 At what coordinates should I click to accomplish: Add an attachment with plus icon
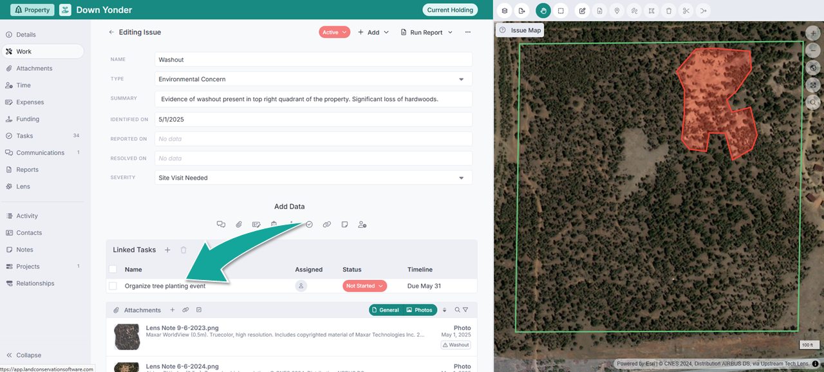pyautogui.click(x=172, y=310)
